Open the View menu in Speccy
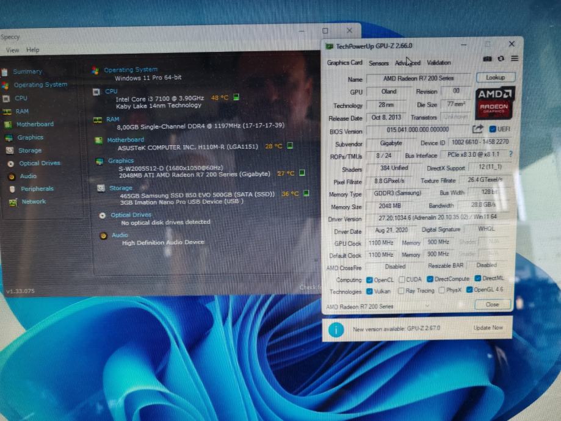Screen dimensions: 561x421 (13, 50)
